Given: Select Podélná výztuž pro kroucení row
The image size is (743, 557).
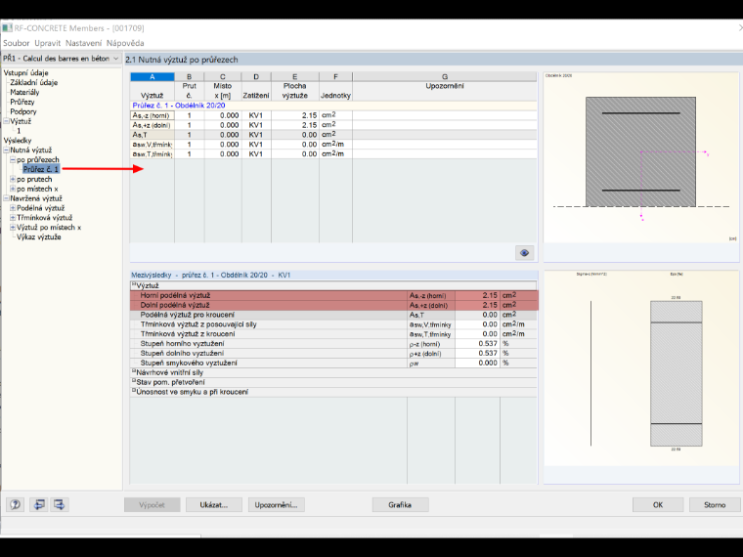Looking at the screenshot, I should 334,315.
